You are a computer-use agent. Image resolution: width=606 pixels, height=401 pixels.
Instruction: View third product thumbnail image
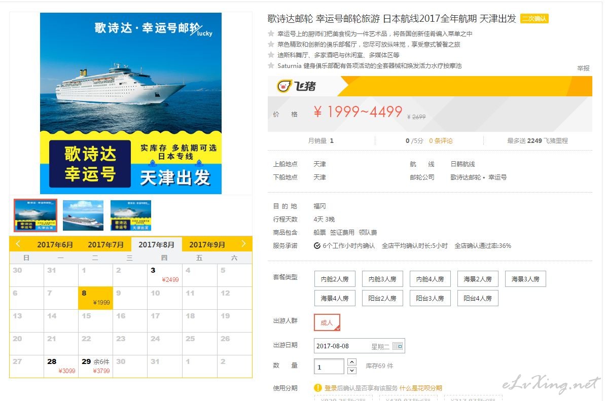(x=131, y=215)
